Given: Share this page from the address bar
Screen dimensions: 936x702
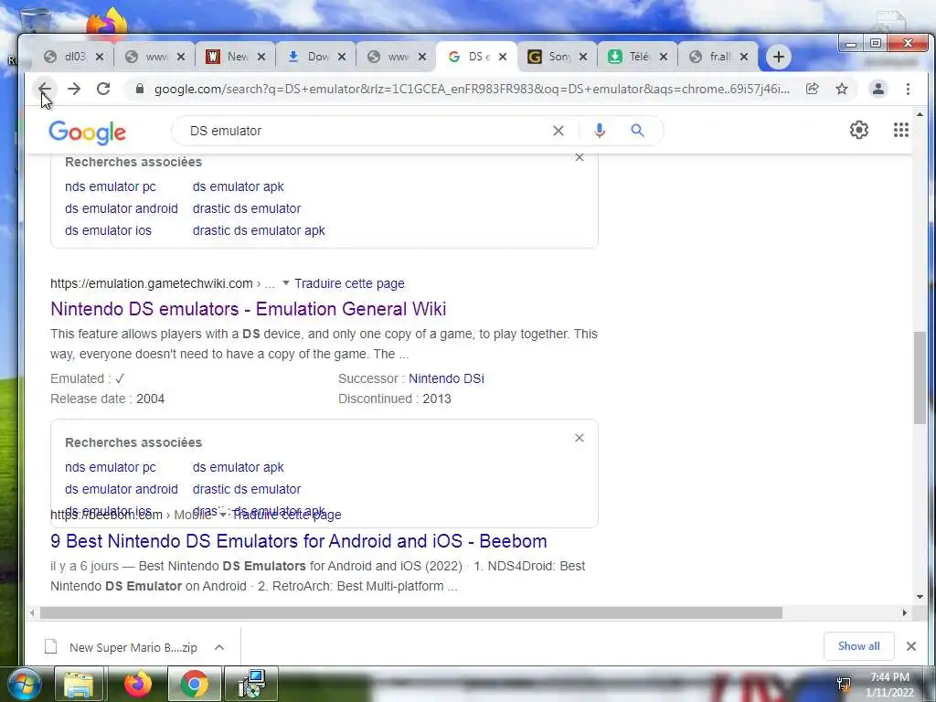Looking at the screenshot, I should tap(812, 89).
